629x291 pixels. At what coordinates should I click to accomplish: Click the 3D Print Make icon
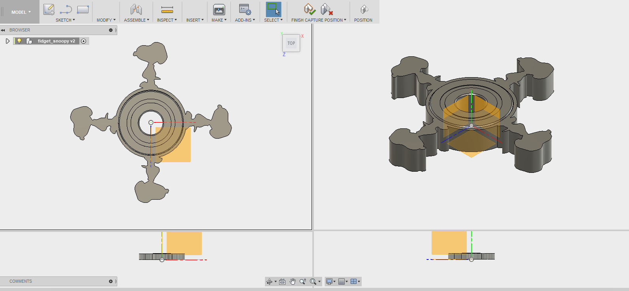[x=219, y=9]
